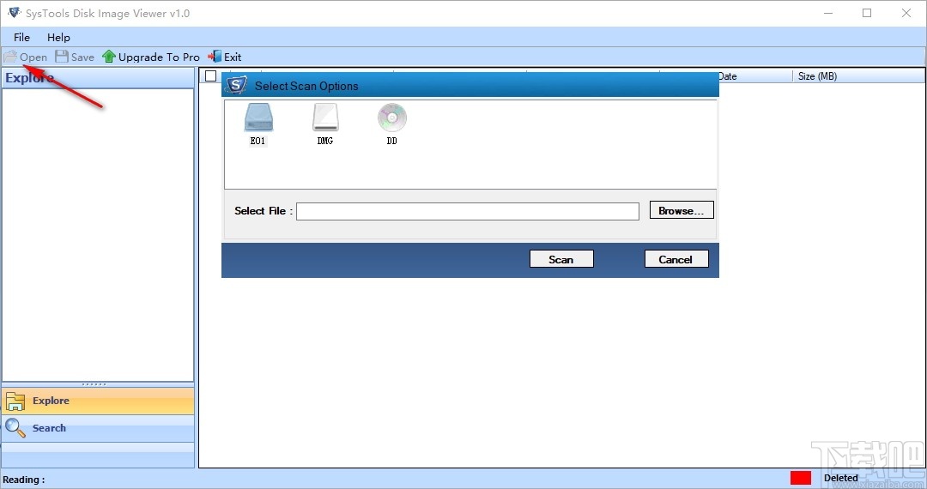The image size is (927, 489).
Task: Click the 'Deleted' status bar label
Action: [x=840, y=478]
